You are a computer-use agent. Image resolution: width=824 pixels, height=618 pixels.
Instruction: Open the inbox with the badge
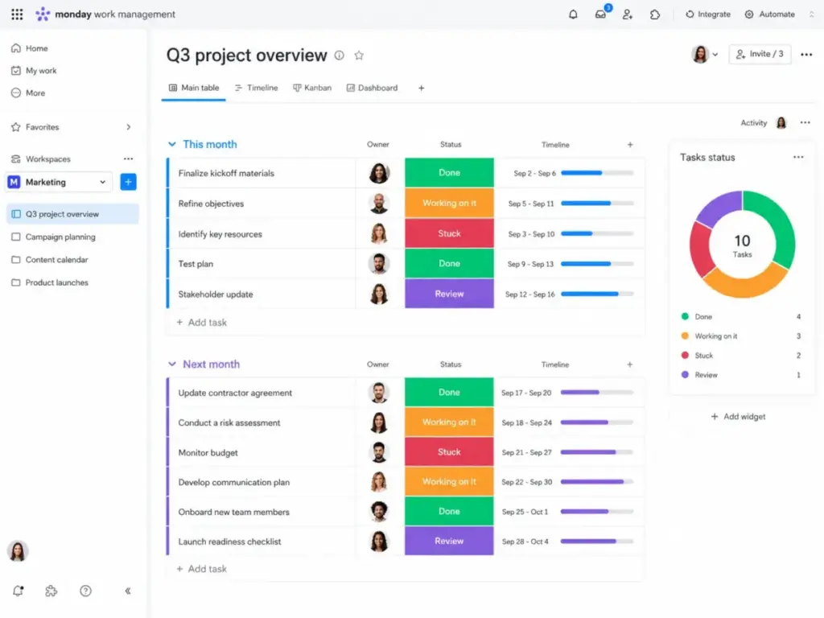(x=600, y=14)
